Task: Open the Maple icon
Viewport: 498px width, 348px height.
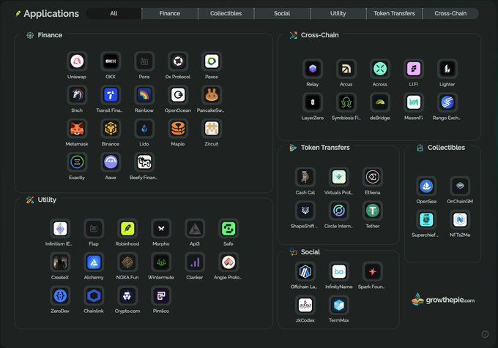Action: coord(178,129)
